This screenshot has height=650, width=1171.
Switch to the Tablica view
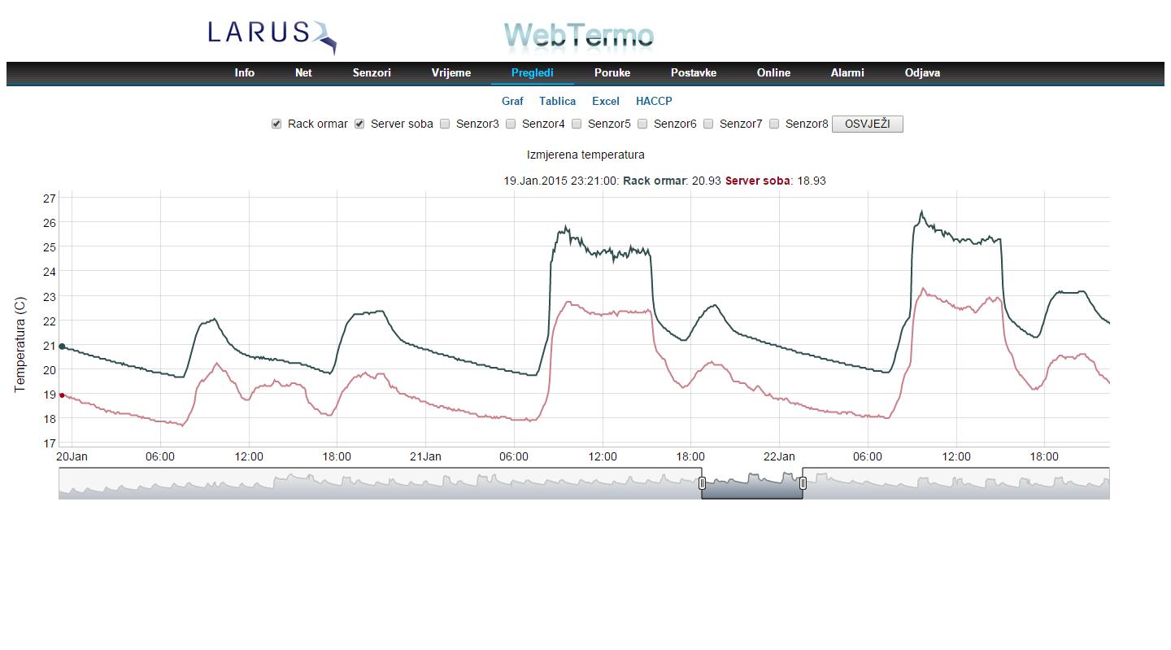coord(557,102)
